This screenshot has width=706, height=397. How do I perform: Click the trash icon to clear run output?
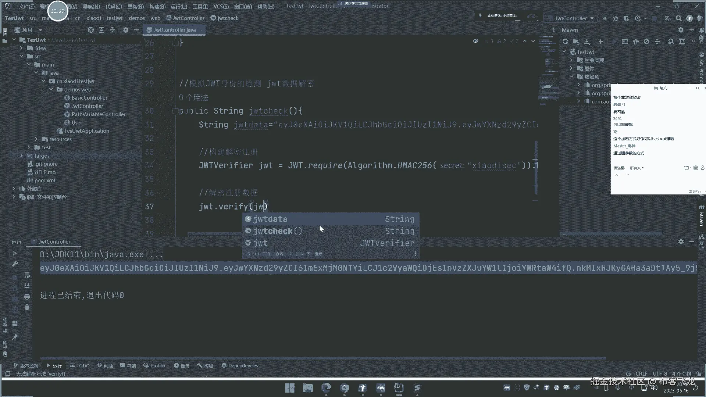pyautogui.click(x=27, y=307)
